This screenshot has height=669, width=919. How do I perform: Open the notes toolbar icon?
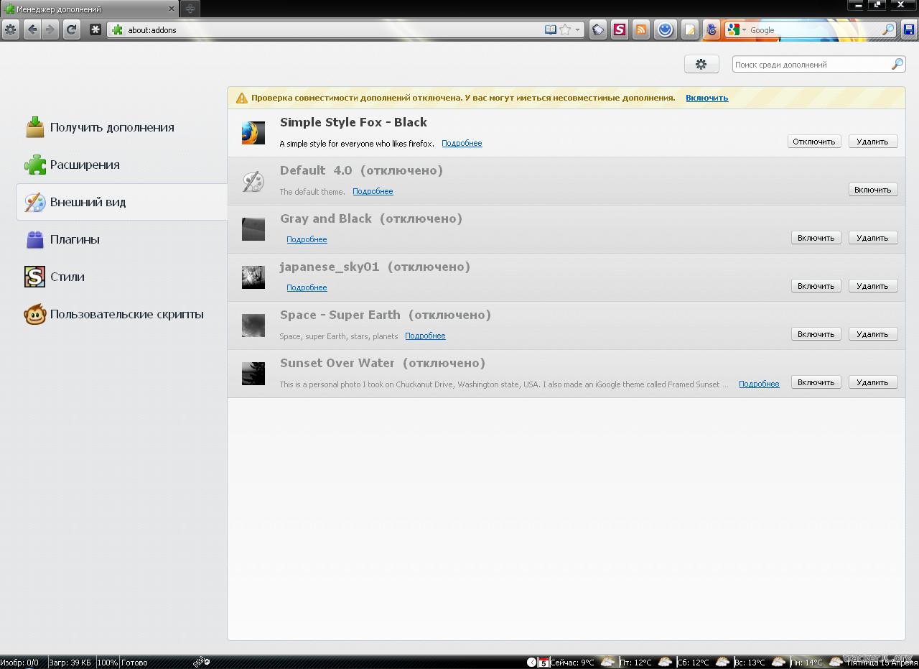tap(689, 29)
